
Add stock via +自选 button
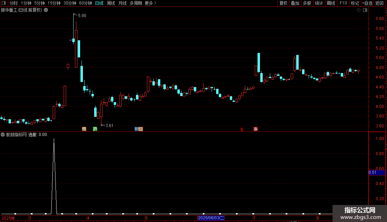(367, 3)
